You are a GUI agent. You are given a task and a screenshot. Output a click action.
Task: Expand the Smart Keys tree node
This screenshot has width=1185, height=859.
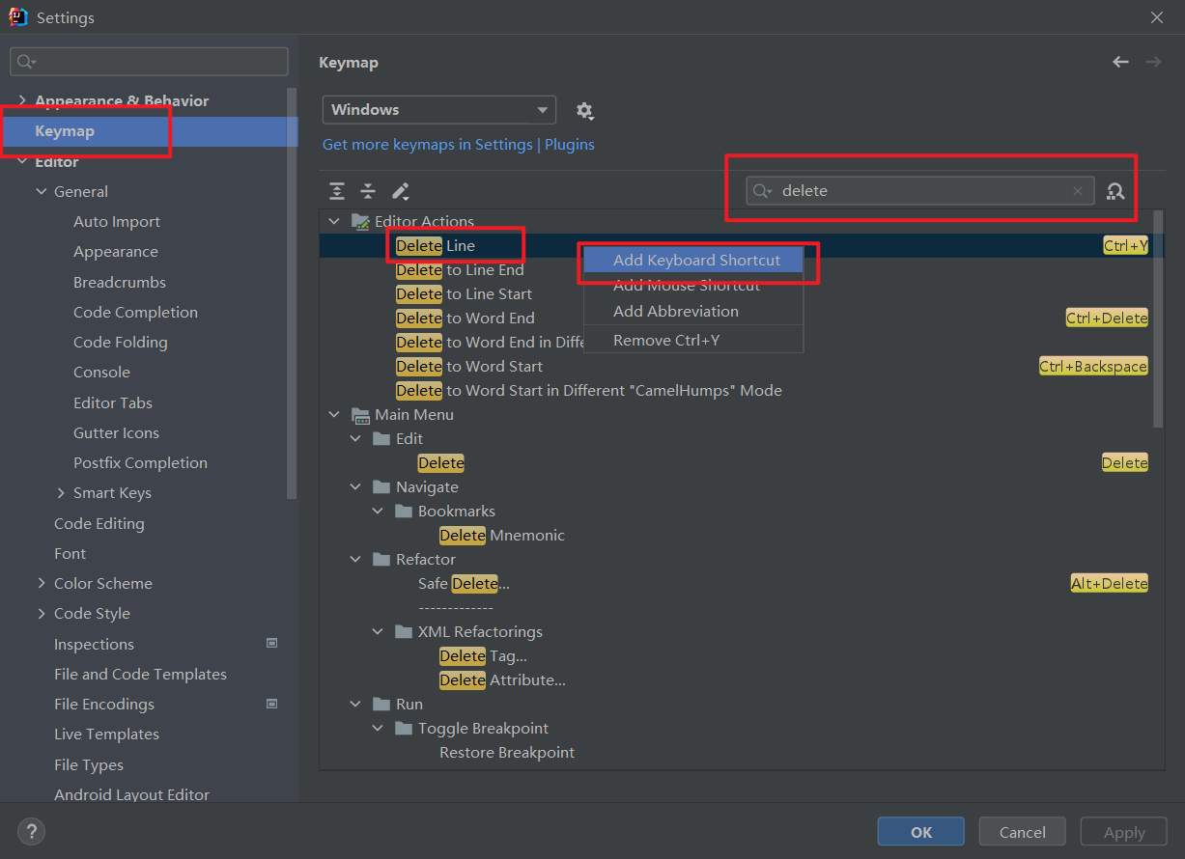pyautogui.click(x=63, y=493)
